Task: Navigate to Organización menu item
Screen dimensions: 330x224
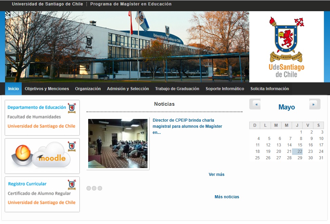Action: tap(88, 89)
